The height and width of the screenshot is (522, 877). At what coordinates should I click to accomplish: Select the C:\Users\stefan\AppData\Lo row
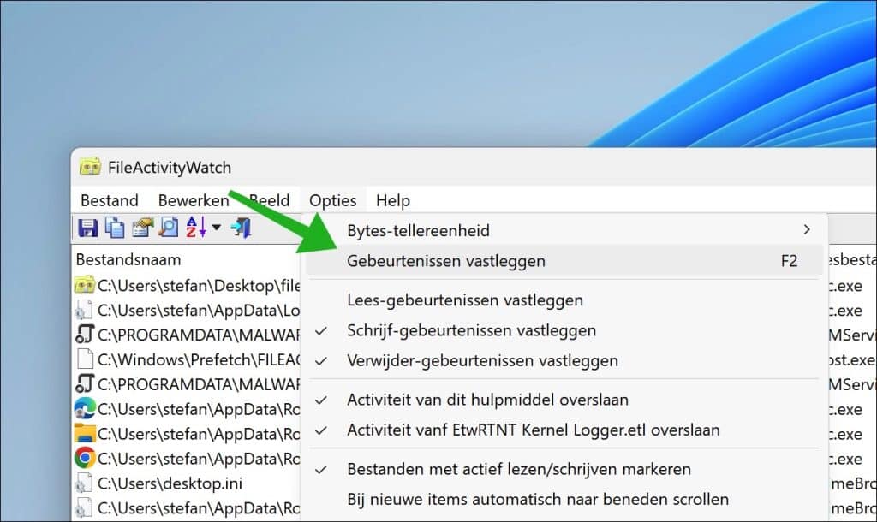click(187, 310)
